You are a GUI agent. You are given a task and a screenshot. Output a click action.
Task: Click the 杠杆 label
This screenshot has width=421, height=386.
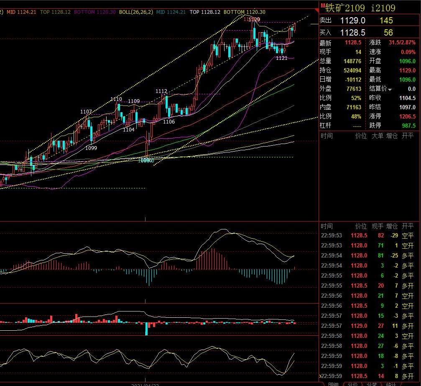325,126
